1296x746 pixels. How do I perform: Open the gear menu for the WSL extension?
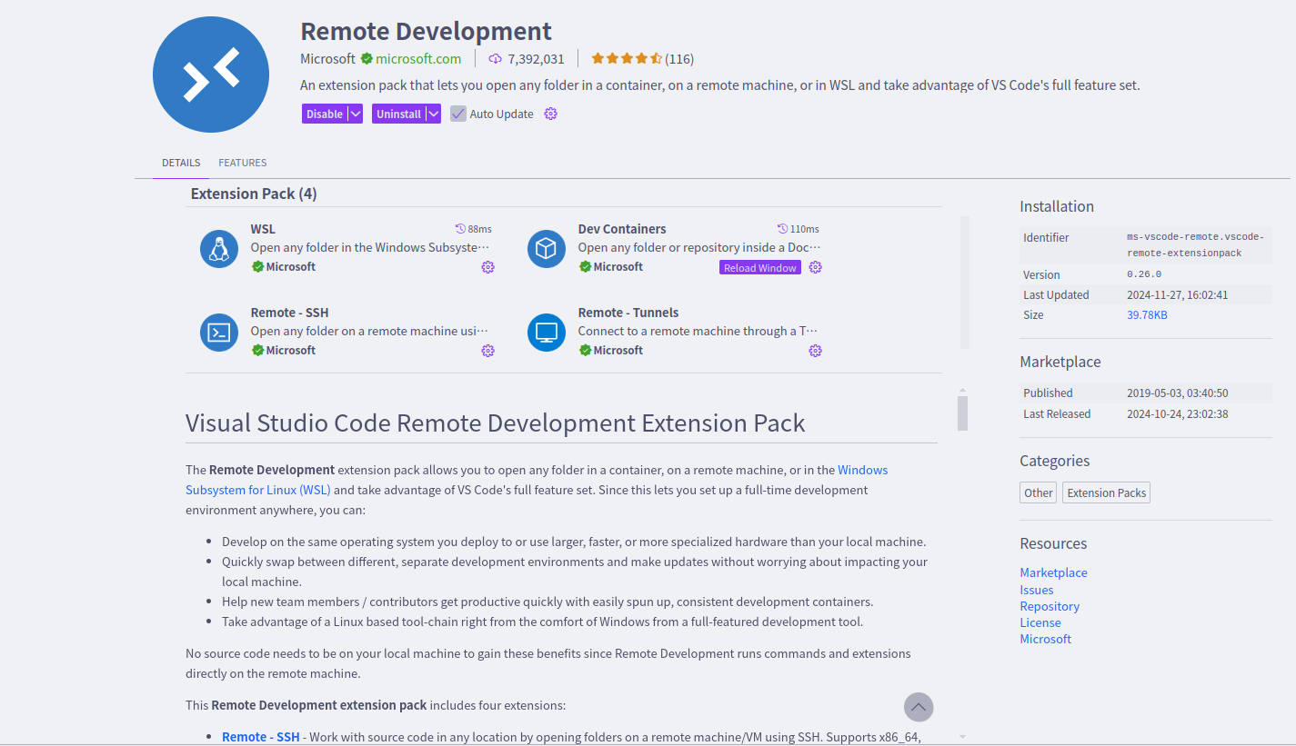point(487,267)
